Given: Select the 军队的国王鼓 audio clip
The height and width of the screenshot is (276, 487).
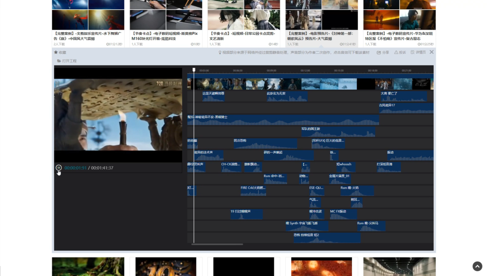Looking at the screenshot, I should coord(338,132).
